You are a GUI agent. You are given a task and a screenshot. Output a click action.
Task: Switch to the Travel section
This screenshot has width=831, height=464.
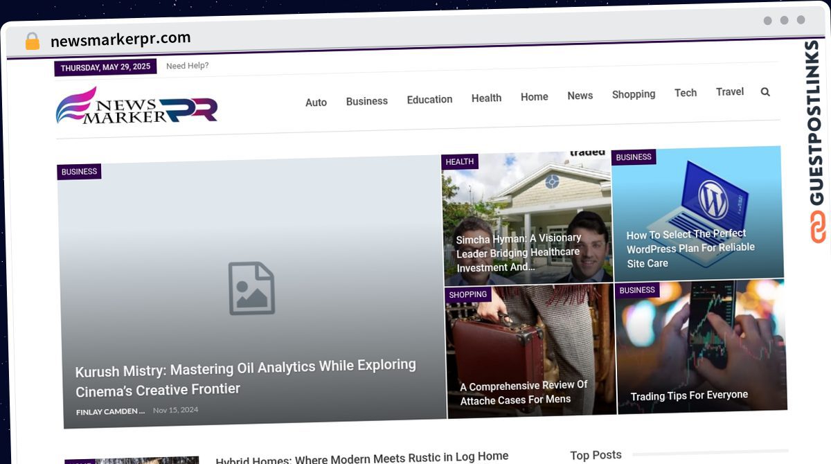[729, 91]
